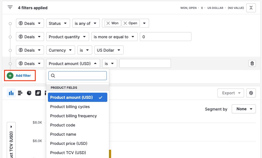Click the Add filter button

tap(20, 76)
